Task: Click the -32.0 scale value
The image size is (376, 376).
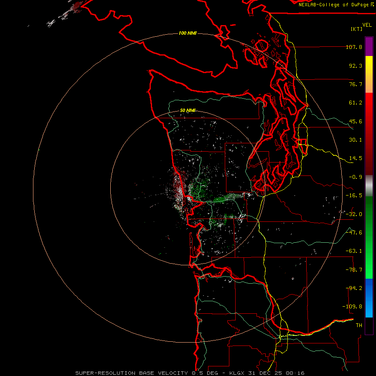Action: coord(354,214)
